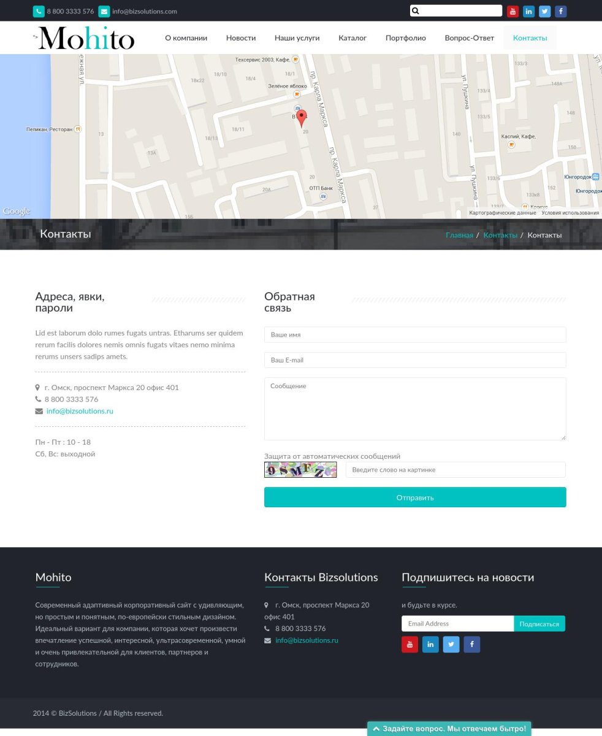Expand the "Задайте вопрос" chat widget

pyautogui.click(x=449, y=729)
